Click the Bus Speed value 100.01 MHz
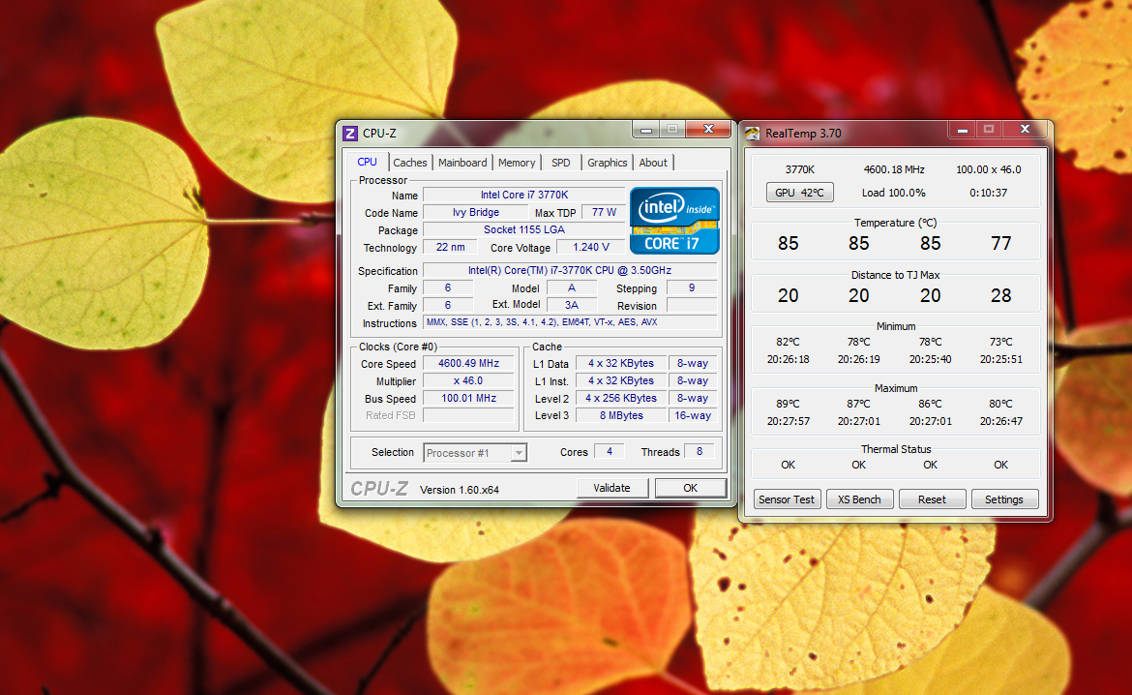 pyautogui.click(x=468, y=398)
